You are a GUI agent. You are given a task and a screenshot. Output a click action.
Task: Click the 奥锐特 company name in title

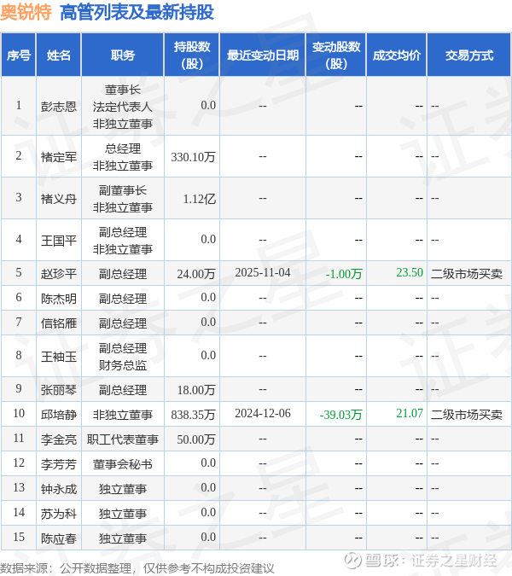26,13
